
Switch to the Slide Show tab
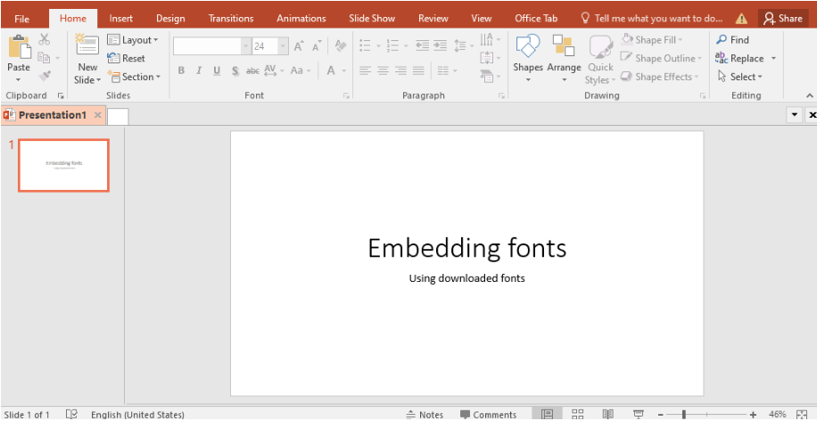tap(372, 18)
